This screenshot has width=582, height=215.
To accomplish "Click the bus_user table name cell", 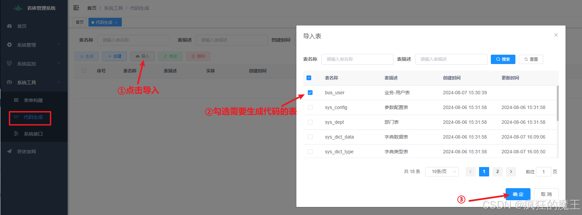I will click(x=335, y=93).
